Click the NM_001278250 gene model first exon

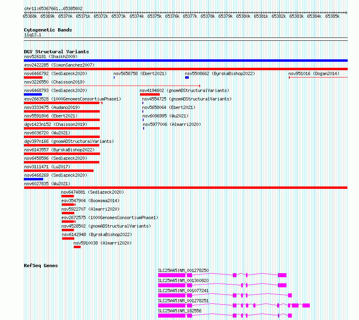click(x=171, y=275)
